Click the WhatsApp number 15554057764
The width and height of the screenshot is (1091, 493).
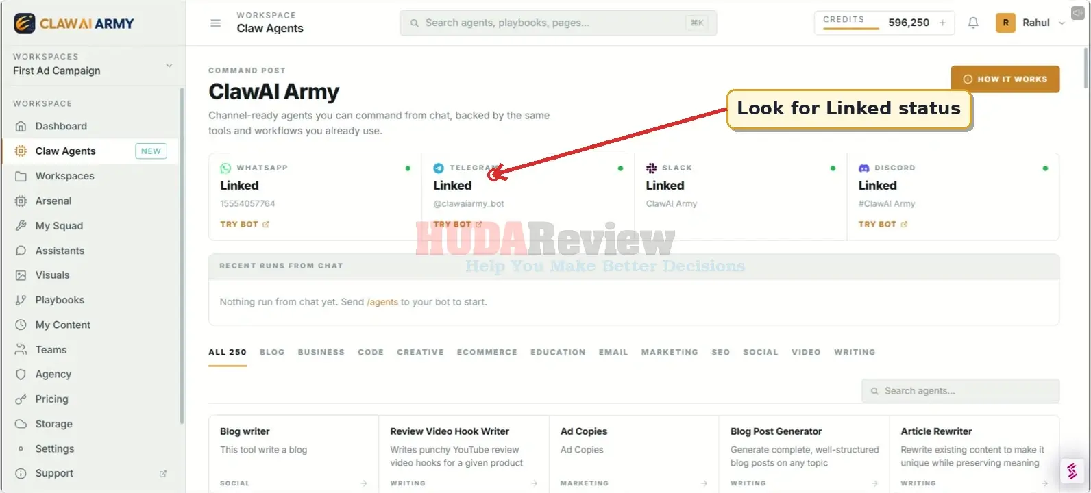(247, 203)
